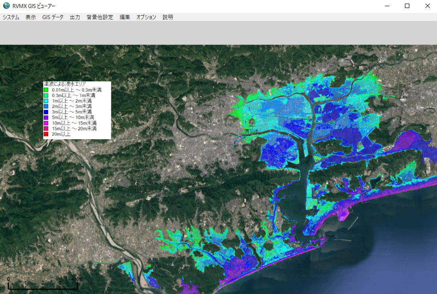Click the 0.3m–1m legend color swatch
Image resolution: width=437 pixels, height=294 pixels.
[x=46, y=96]
